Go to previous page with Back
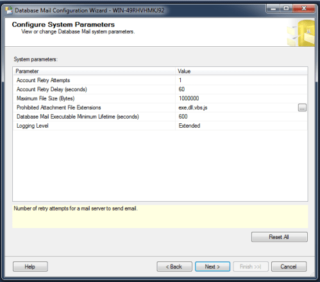The height and width of the screenshot is (282, 320). (x=174, y=267)
